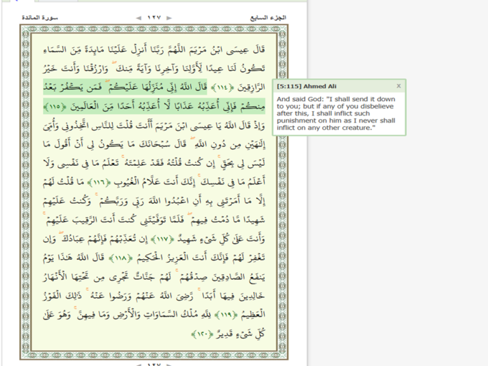Viewport: 488px width, 366px height.
Task: Select verse end marker ١١٦
Action: click(x=99, y=182)
